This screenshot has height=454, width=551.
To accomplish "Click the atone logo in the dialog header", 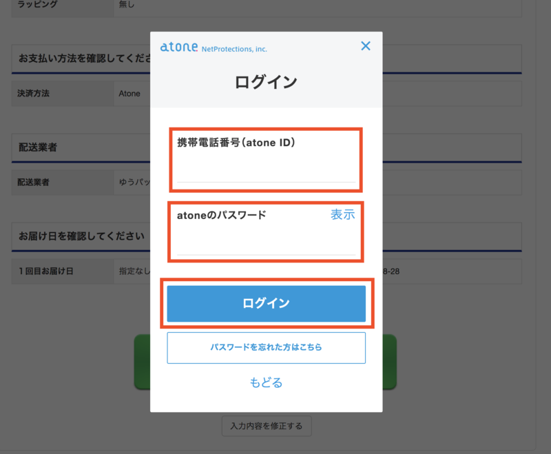I will pos(180,48).
